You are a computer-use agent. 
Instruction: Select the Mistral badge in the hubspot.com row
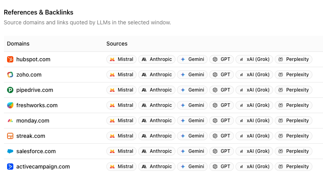click(121, 59)
